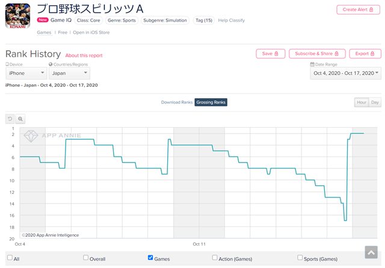Click the scroll-to-top arrow button
385x268 pixels.
click(371, 252)
